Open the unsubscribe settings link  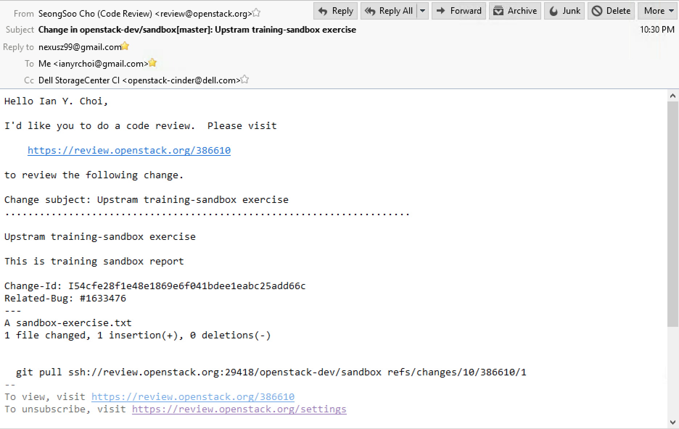[x=239, y=409]
